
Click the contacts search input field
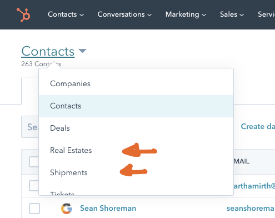[30, 127]
